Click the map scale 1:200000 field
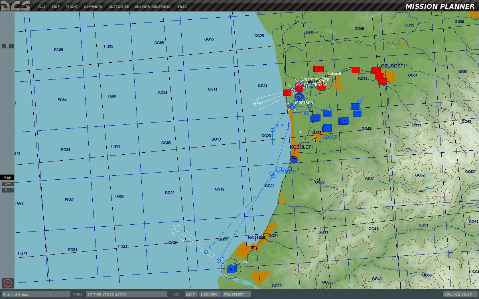The width and height of the screenshot is (479, 299). click(x=210, y=294)
